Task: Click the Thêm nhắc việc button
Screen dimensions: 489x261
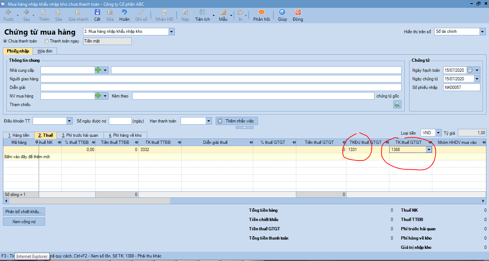Action: pos(237,121)
